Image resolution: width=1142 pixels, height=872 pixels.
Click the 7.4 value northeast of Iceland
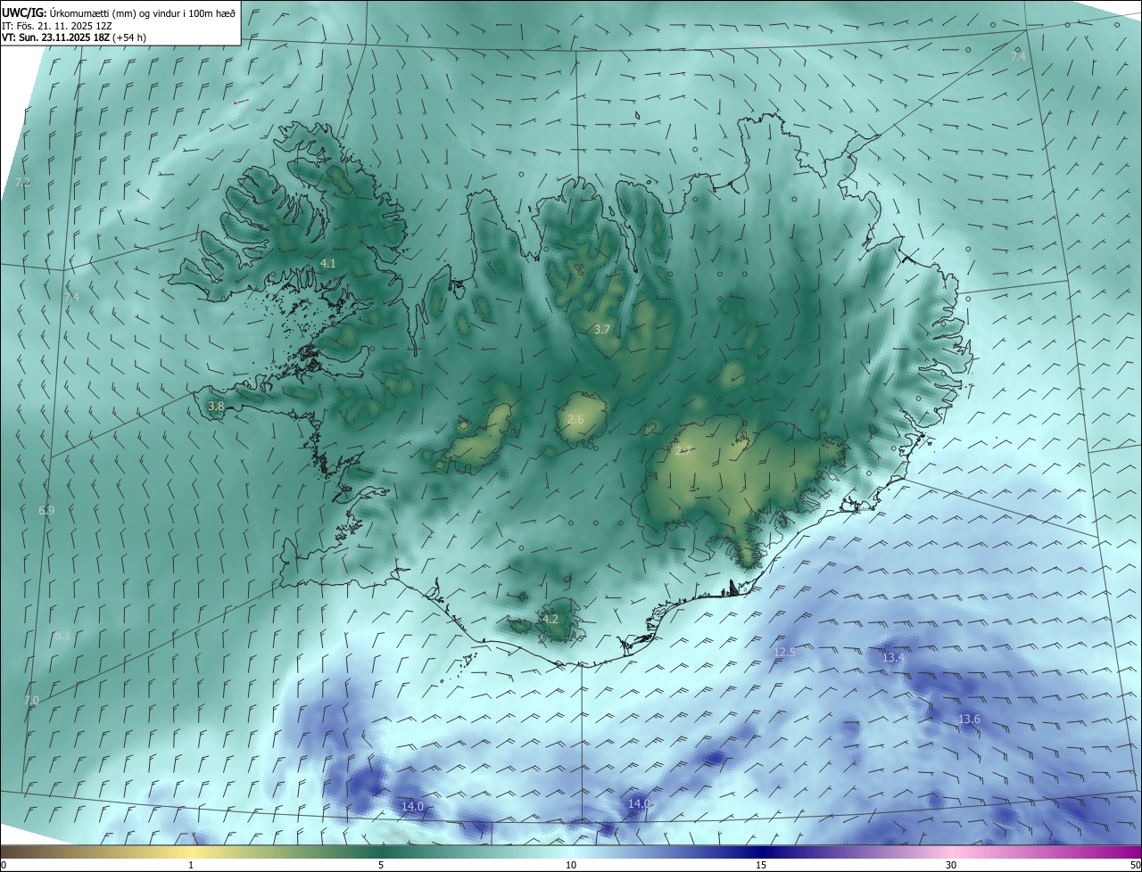coord(1018,56)
